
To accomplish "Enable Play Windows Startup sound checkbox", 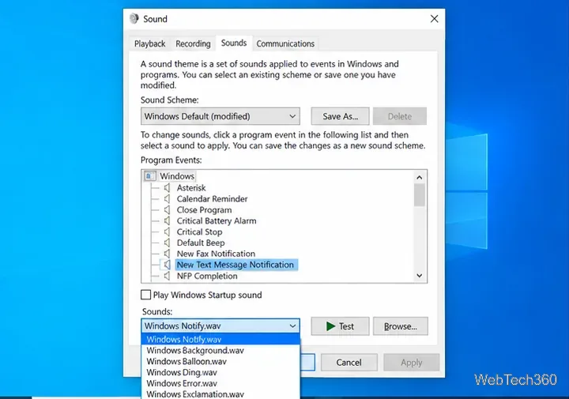I will pos(145,295).
